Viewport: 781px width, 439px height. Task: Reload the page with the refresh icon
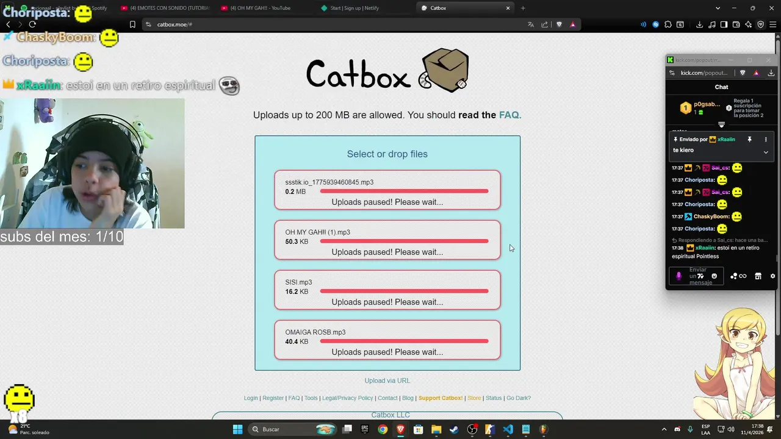coord(32,24)
